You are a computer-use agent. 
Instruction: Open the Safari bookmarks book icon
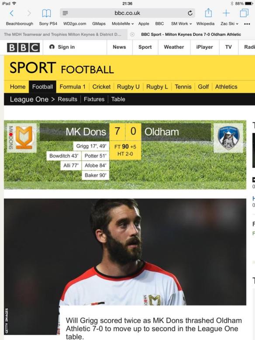tap(46, 13)
